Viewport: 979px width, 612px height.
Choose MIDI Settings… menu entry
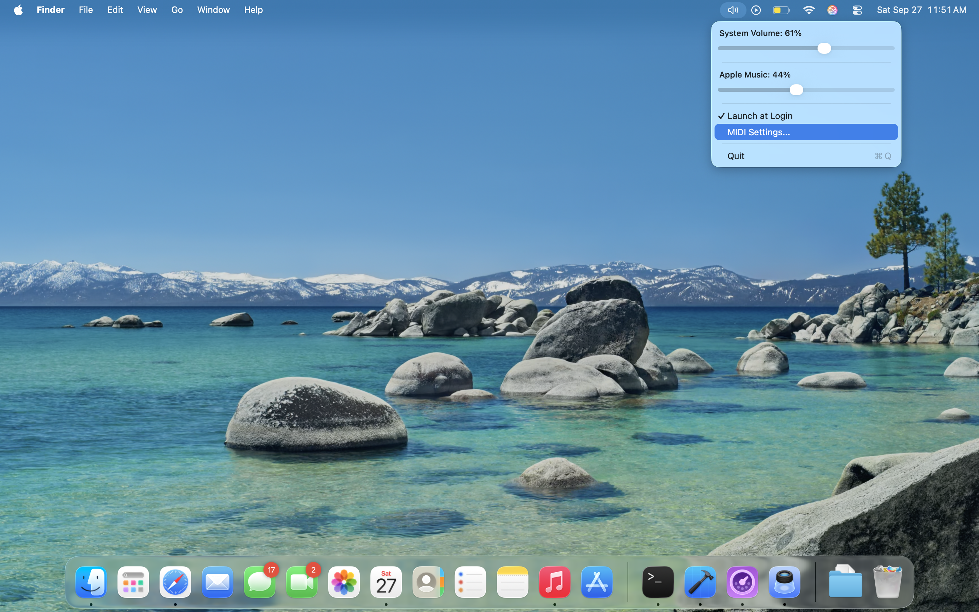click(x=758, y=132)
